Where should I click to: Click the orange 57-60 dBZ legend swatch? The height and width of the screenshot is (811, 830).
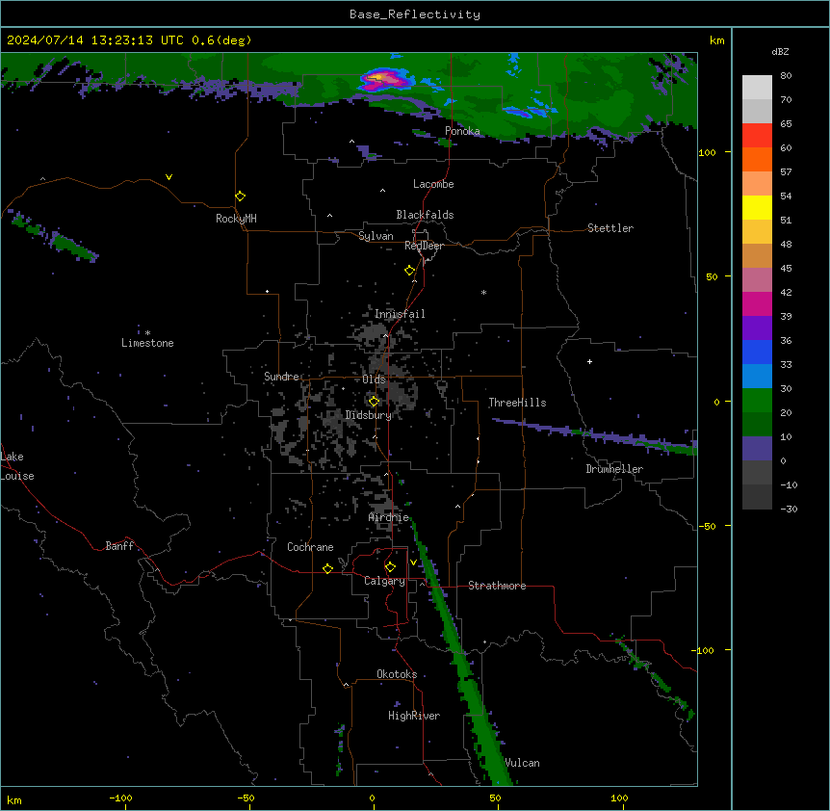click(x=757, y=159)
